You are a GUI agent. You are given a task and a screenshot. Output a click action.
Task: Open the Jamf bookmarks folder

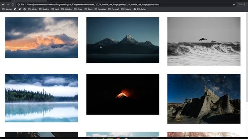click(55, 9)
